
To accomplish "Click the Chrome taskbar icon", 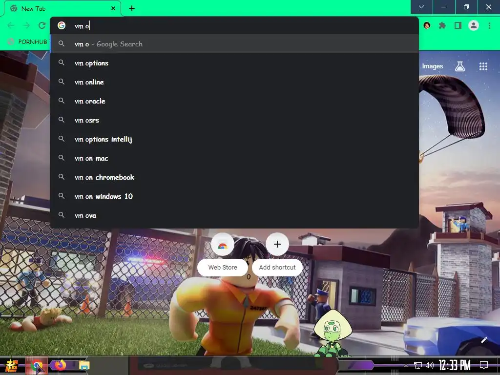I will (37, 365).
